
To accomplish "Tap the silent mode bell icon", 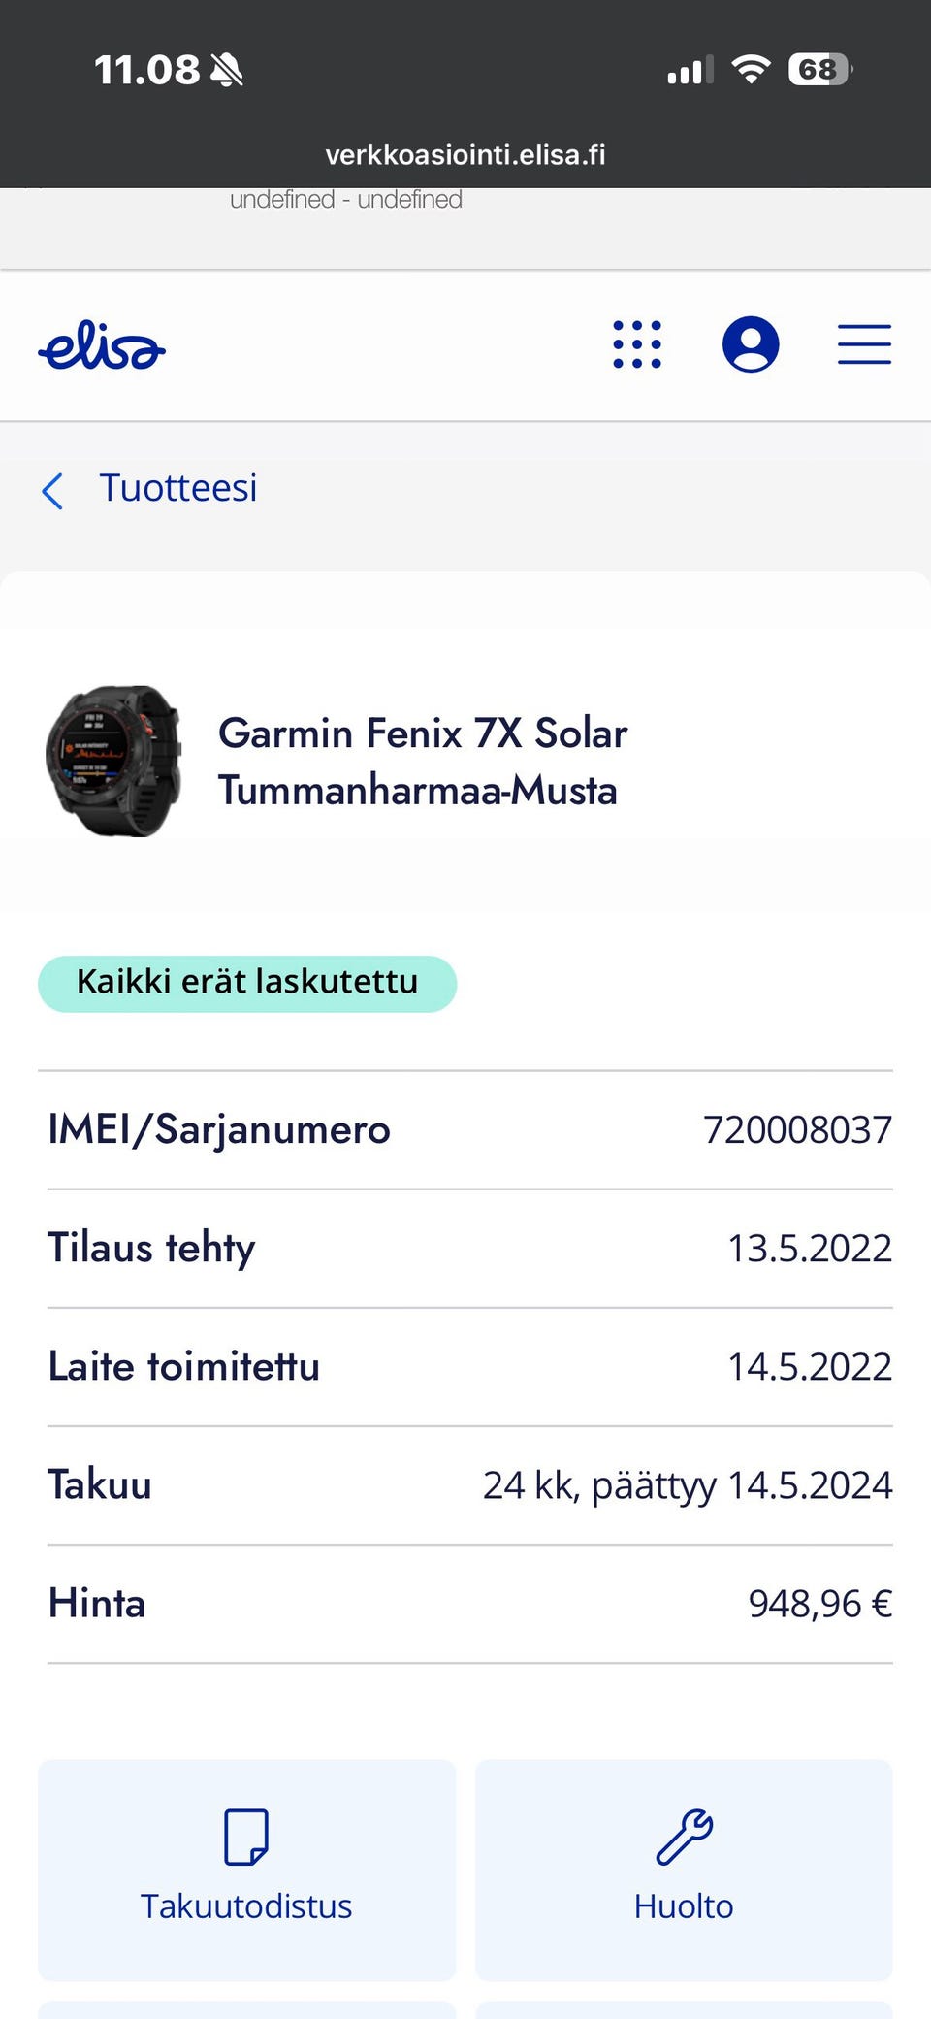I will pos(227,70).
